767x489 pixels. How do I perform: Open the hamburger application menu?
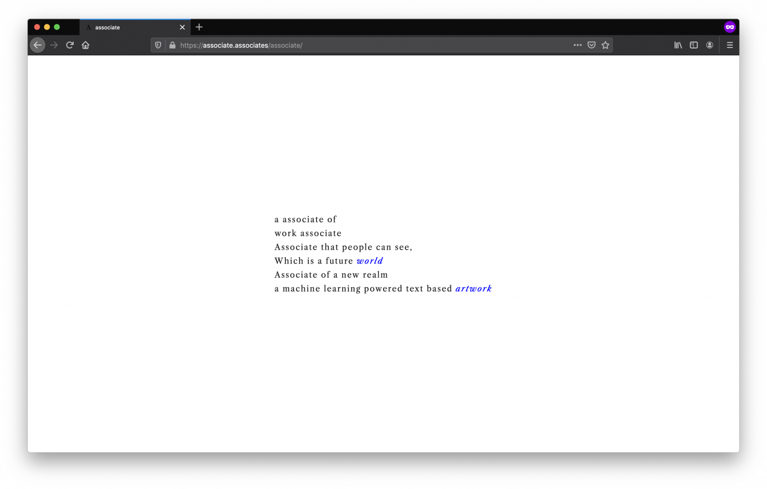click(x=730, y=45)
